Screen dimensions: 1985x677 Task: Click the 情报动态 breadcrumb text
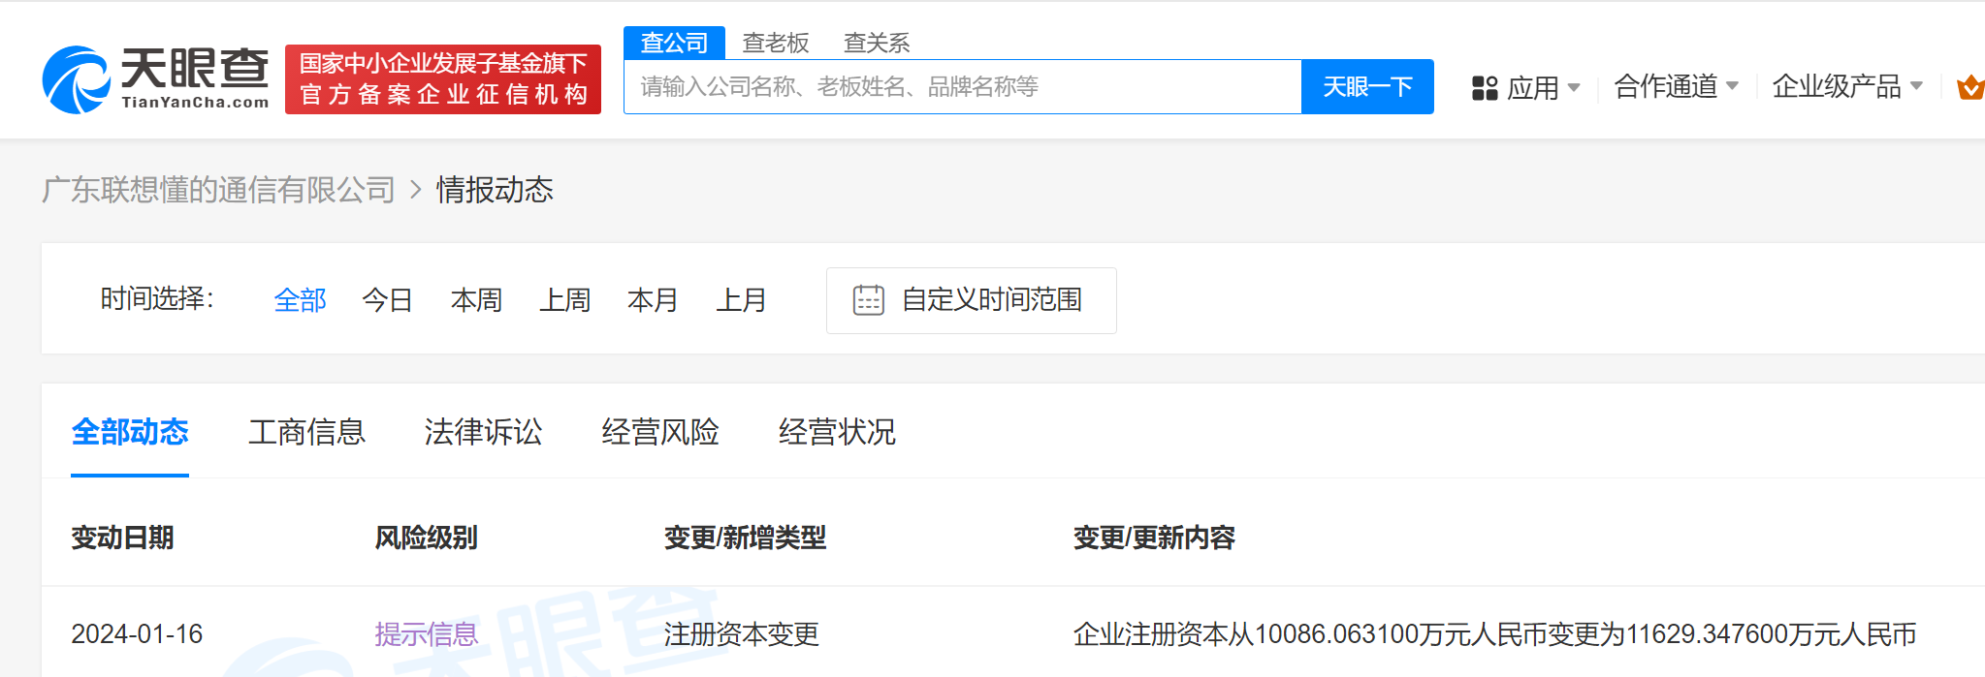[495, 190]
